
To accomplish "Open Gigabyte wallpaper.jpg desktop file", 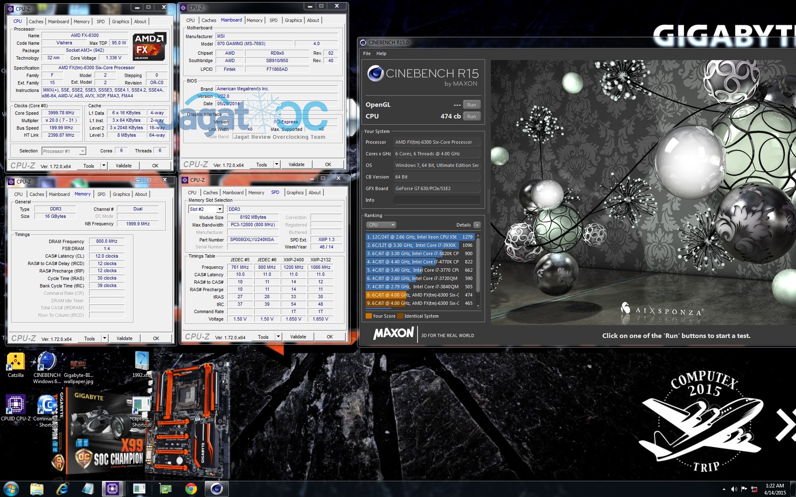I will tap(78, 364).
